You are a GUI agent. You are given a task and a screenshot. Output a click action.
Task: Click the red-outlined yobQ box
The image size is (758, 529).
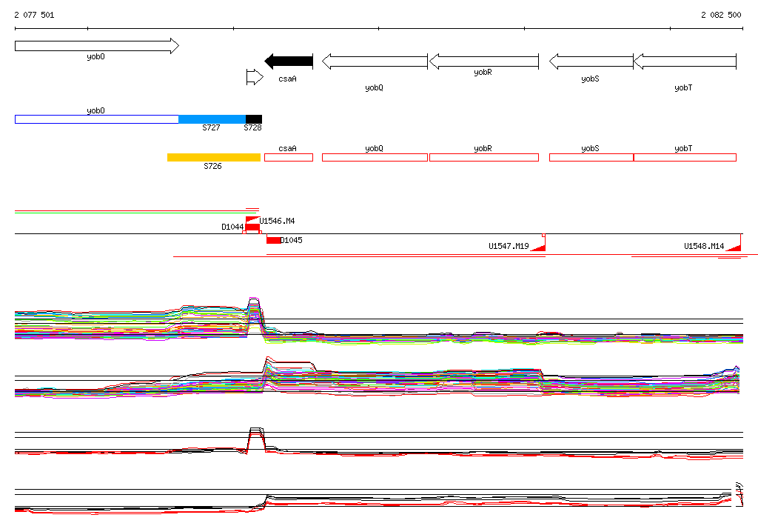tap(375, 157)
